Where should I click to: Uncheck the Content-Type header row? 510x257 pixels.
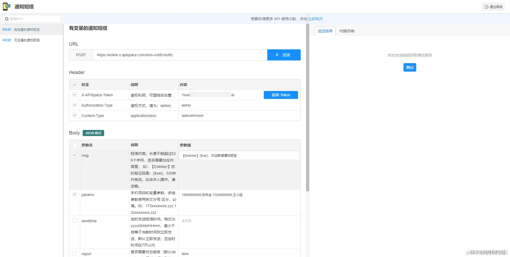(75, 115)
